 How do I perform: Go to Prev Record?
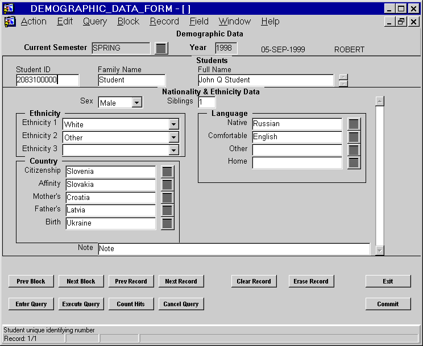[x=131, y=281]
